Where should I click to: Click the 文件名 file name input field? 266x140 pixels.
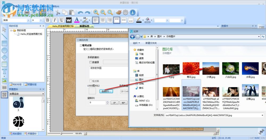point(213,115)
